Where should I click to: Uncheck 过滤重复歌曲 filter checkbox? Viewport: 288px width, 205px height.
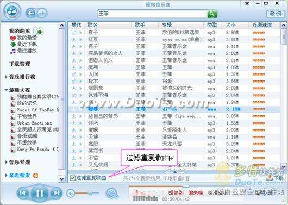tap(73, 178)
